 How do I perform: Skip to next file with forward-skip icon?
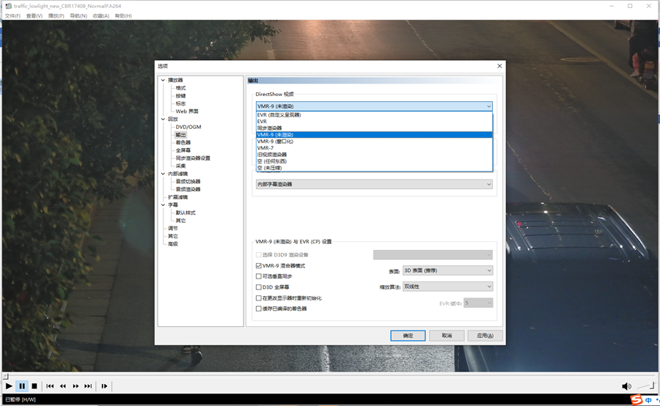coord(88,385)
